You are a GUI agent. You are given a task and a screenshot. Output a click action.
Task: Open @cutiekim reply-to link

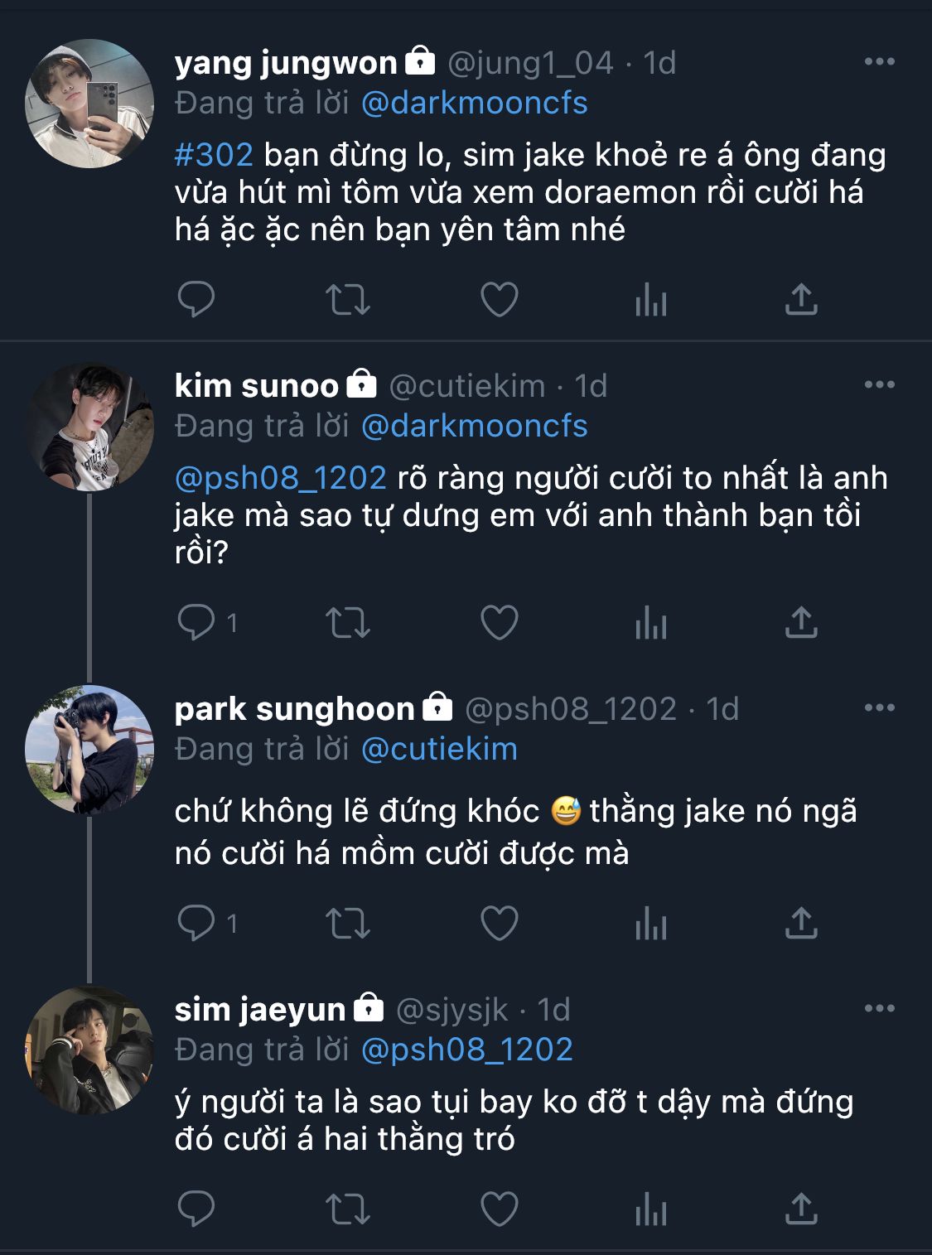pyautogui.click(x=439, y=749)
